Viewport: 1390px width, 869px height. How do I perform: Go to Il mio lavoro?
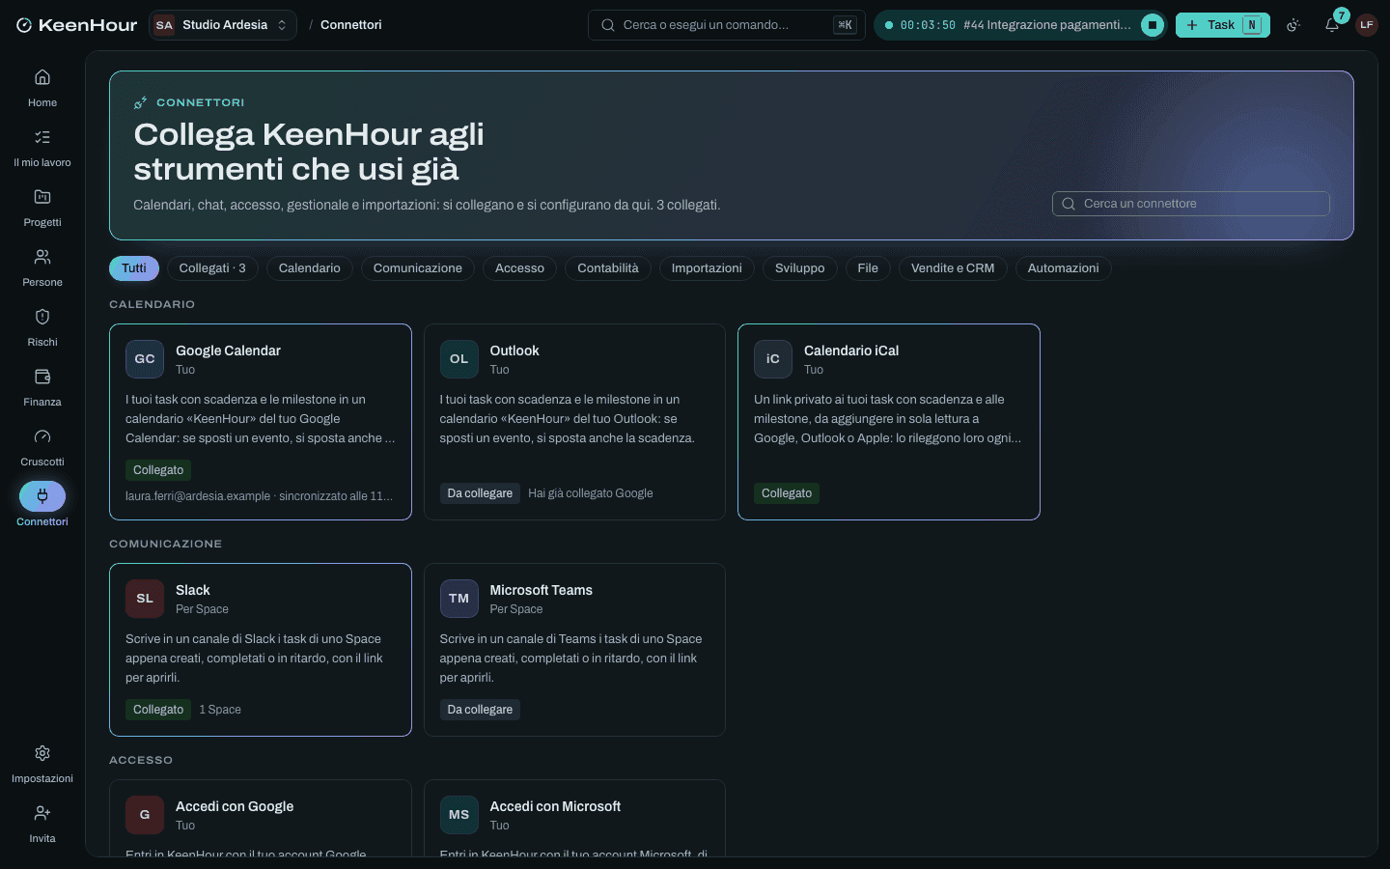pyautogui.click(x=42, y=148)
